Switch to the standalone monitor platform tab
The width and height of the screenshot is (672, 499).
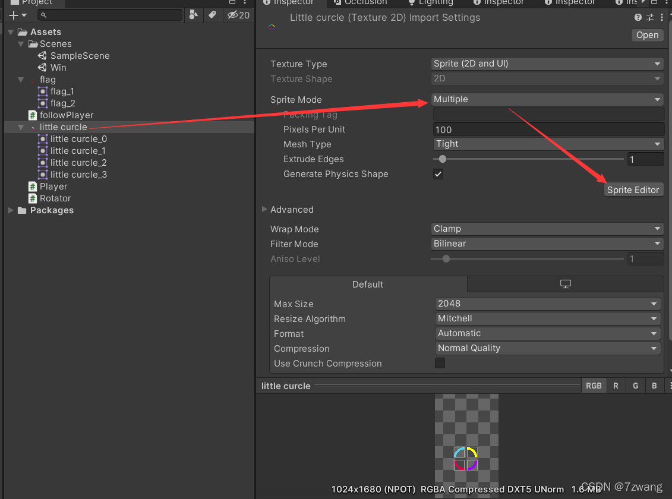click(x=565, y=284)
